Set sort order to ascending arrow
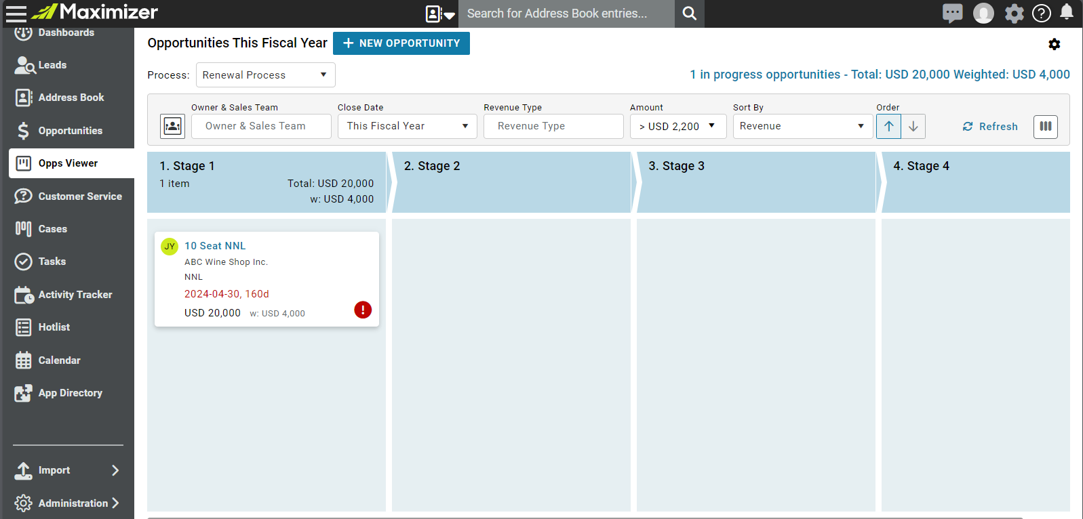Screen dimensions: 1083x519 [888, 126]
